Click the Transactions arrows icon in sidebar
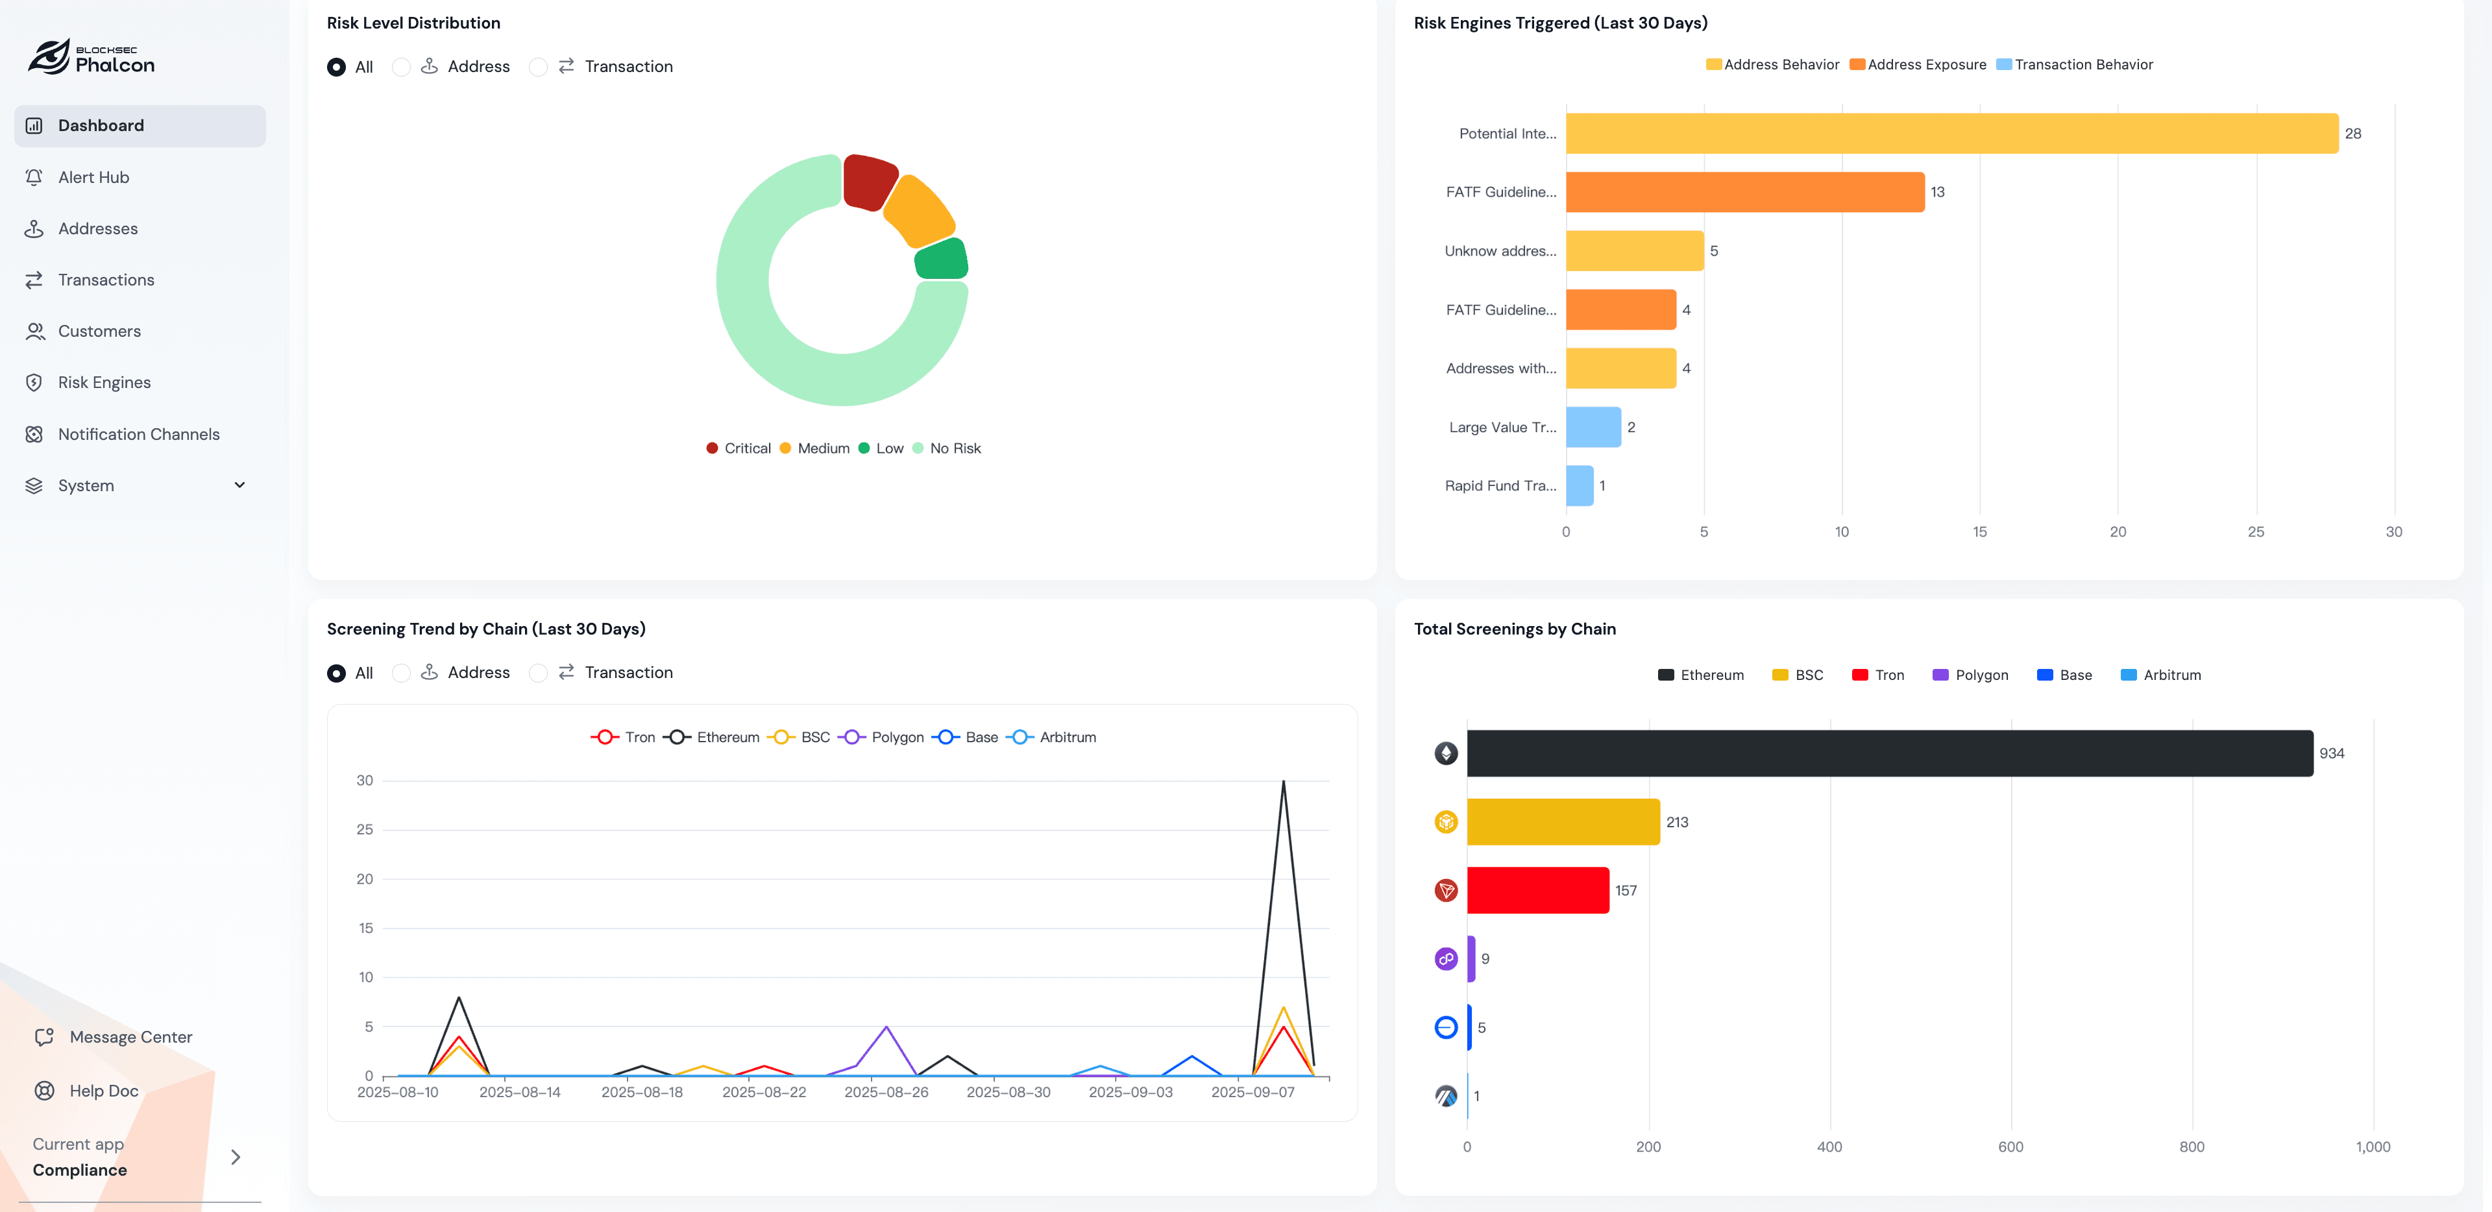The image size is (2492, 1212). tap(34, 280)
